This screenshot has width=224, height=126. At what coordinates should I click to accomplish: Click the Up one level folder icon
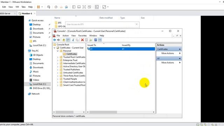tap(64, 40)
